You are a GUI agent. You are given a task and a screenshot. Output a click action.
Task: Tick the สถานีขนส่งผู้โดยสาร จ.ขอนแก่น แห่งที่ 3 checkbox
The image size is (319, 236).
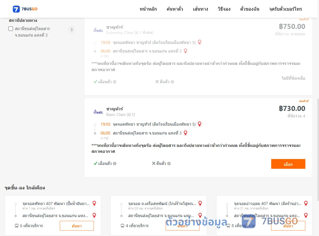tap(11, 29)
